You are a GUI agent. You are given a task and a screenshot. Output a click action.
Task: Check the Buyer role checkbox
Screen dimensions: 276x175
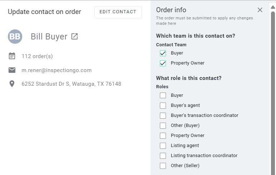pos(163,95)
